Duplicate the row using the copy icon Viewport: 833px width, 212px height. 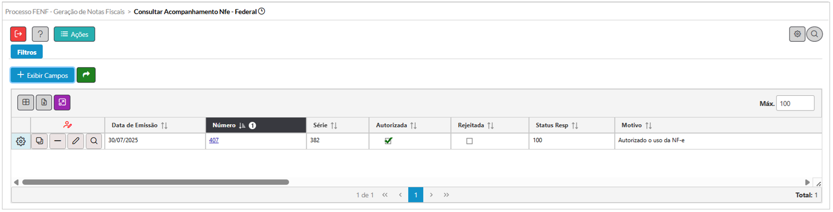point(40,141)
